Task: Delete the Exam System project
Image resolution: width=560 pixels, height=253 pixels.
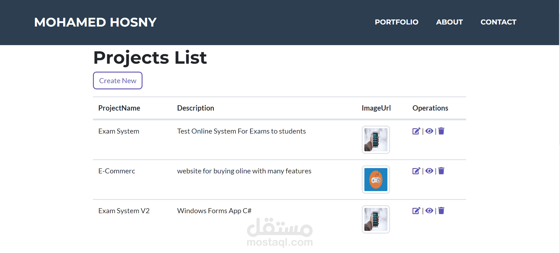Action: 441,131
